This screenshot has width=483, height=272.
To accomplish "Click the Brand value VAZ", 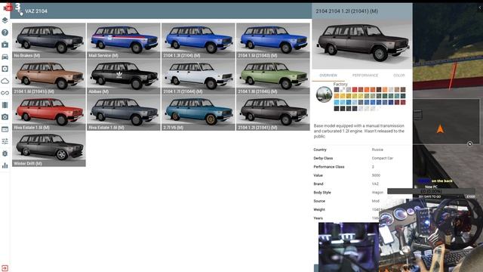I will click(x=375, y=184).
